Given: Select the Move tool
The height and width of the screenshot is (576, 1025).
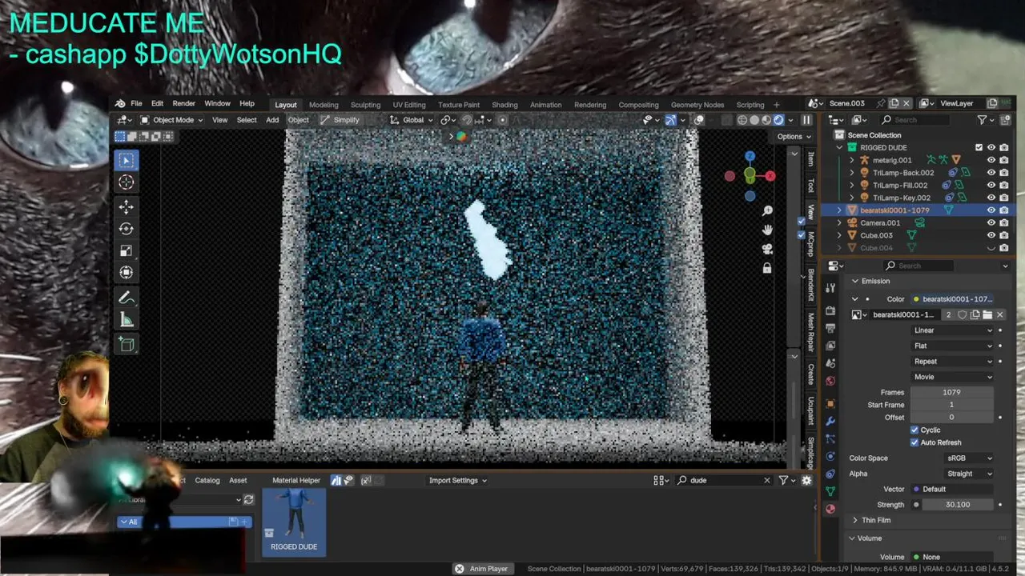Looking at the screenshot, I should [x=127, y=207].
